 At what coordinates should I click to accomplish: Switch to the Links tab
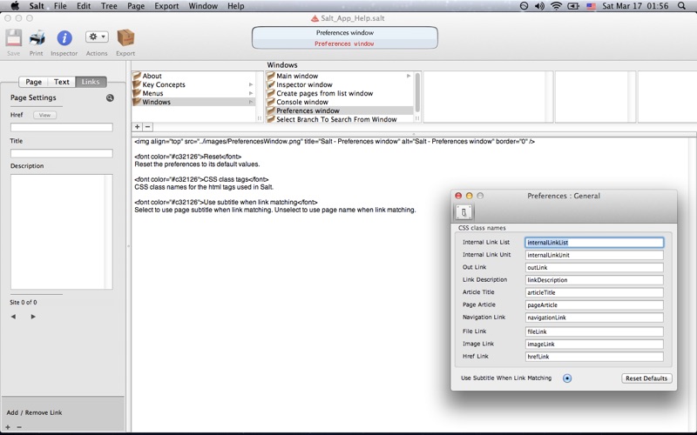91,82
